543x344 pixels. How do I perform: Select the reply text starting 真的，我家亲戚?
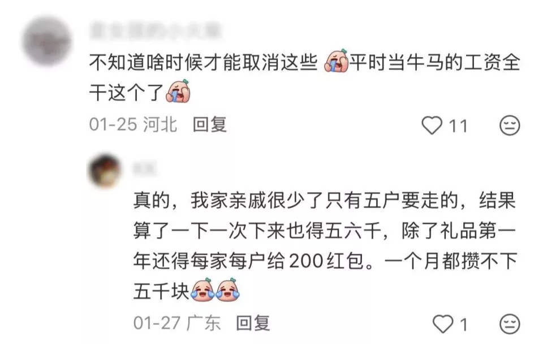[325, 246]
